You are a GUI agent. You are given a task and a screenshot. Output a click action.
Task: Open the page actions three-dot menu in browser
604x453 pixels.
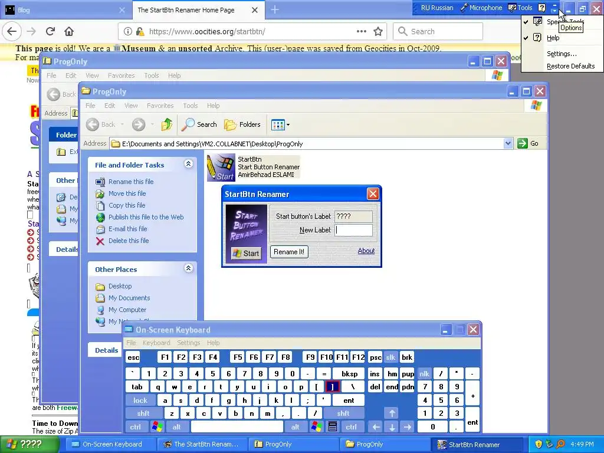tap(362, 32)
